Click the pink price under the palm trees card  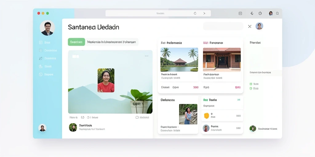(x=196, y=87)
